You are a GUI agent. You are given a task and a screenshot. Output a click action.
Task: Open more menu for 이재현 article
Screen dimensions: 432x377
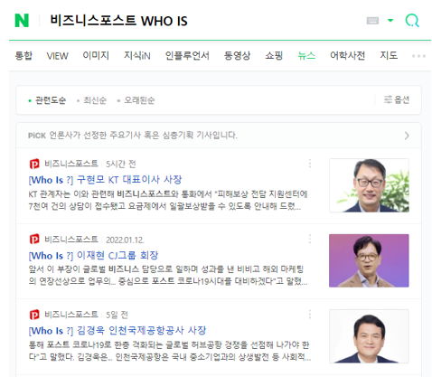(x=310, y=239)
